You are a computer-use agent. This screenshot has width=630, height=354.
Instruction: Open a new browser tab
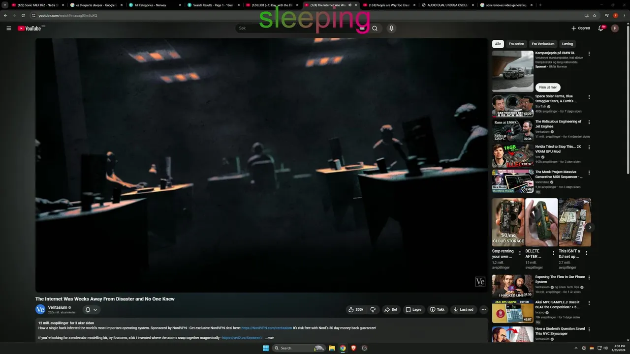540,5
